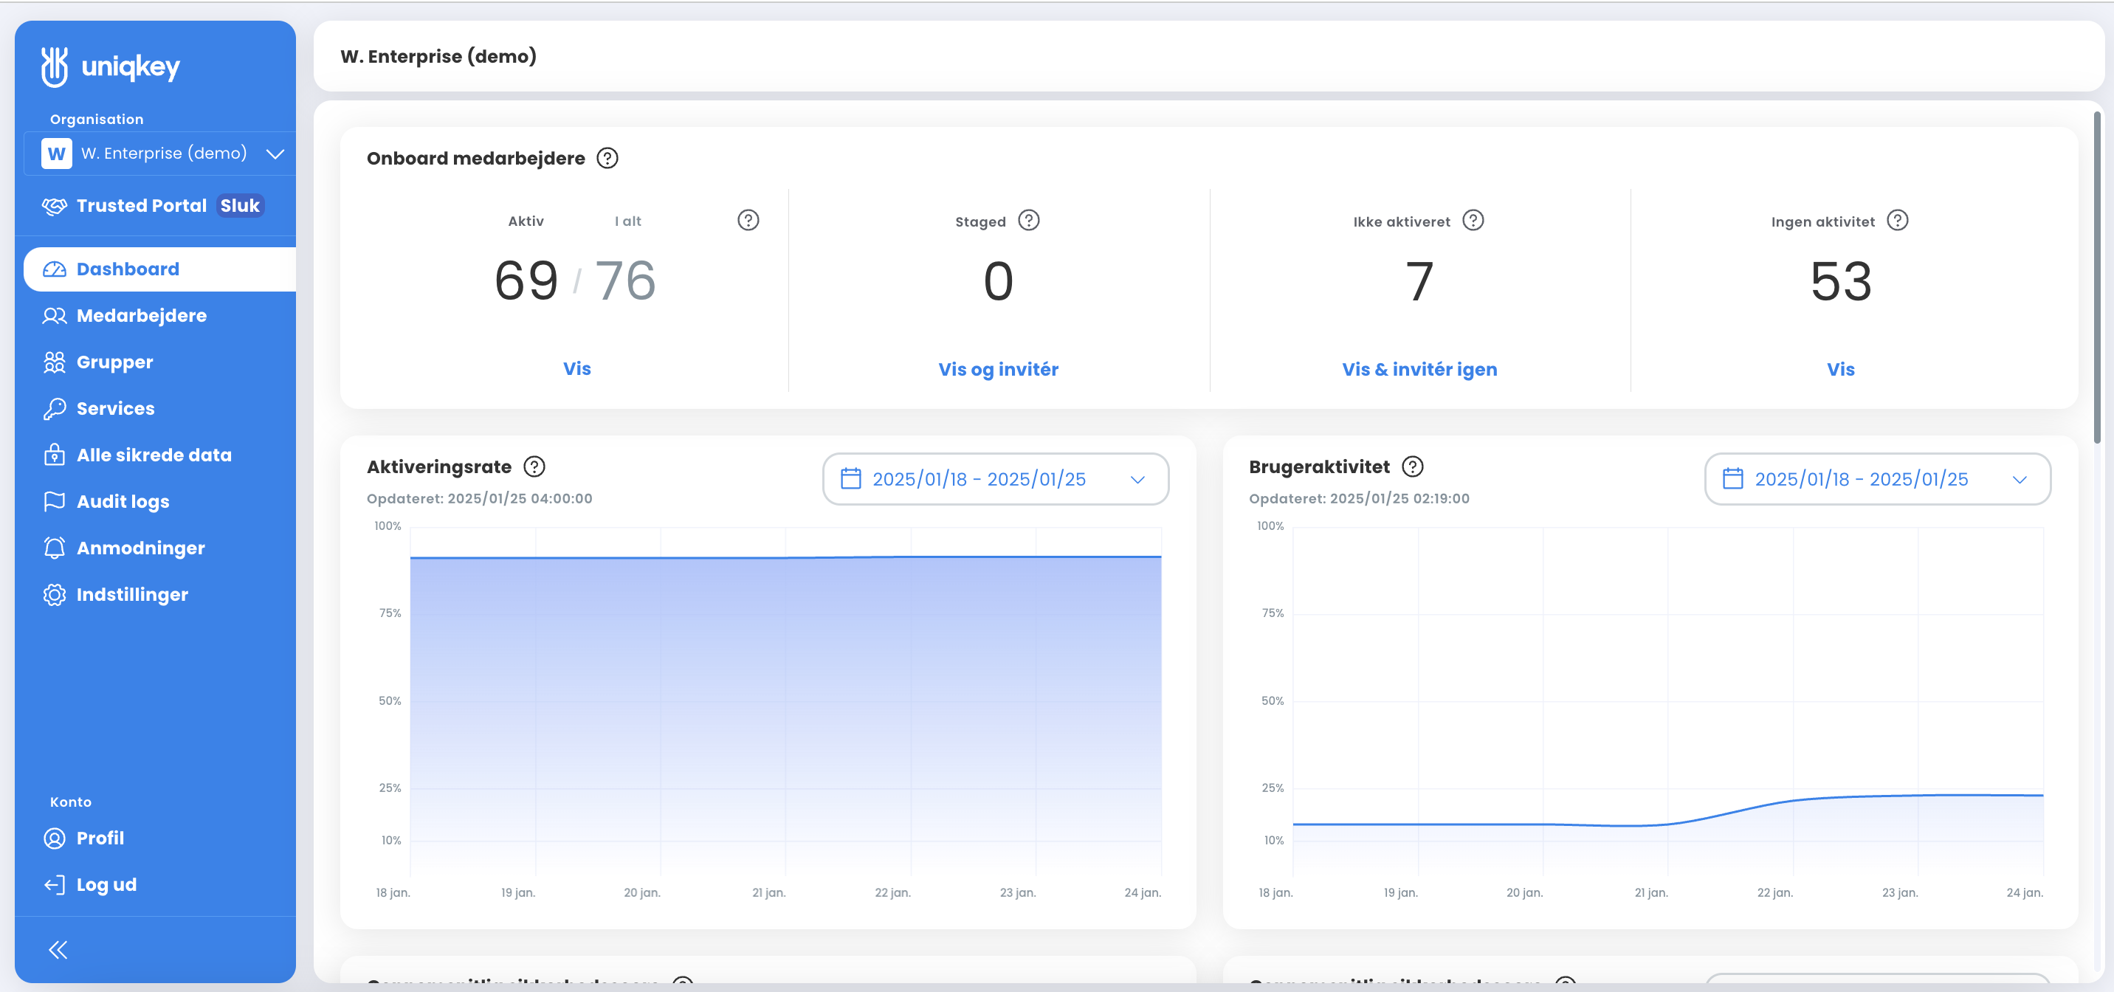Image resolution: width=2114 pixels, height=992 pixels.
Task: Open Anmodninger page
Action: [141, 548]
